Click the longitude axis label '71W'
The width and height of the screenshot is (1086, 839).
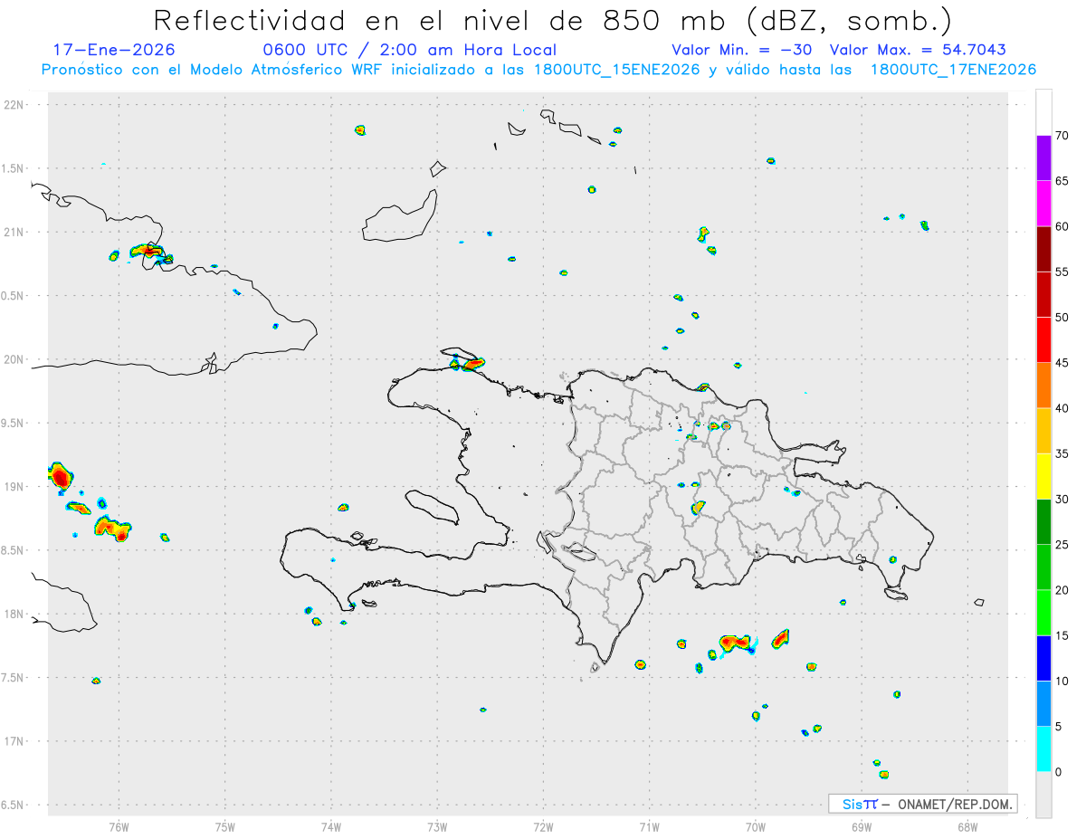[x=649, y=826]
